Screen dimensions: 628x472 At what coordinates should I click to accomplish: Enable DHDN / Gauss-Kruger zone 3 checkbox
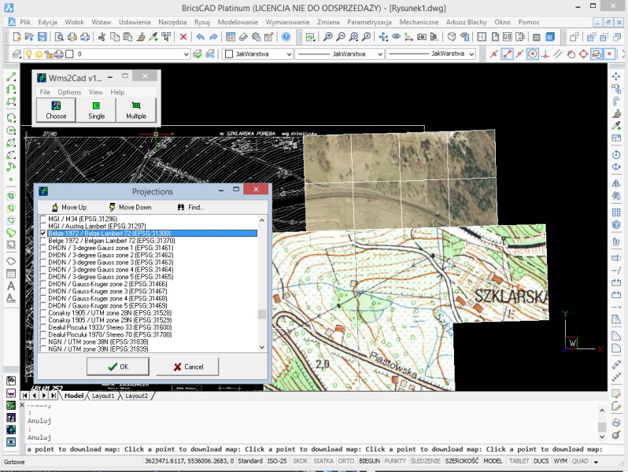[x=43, y=291]
